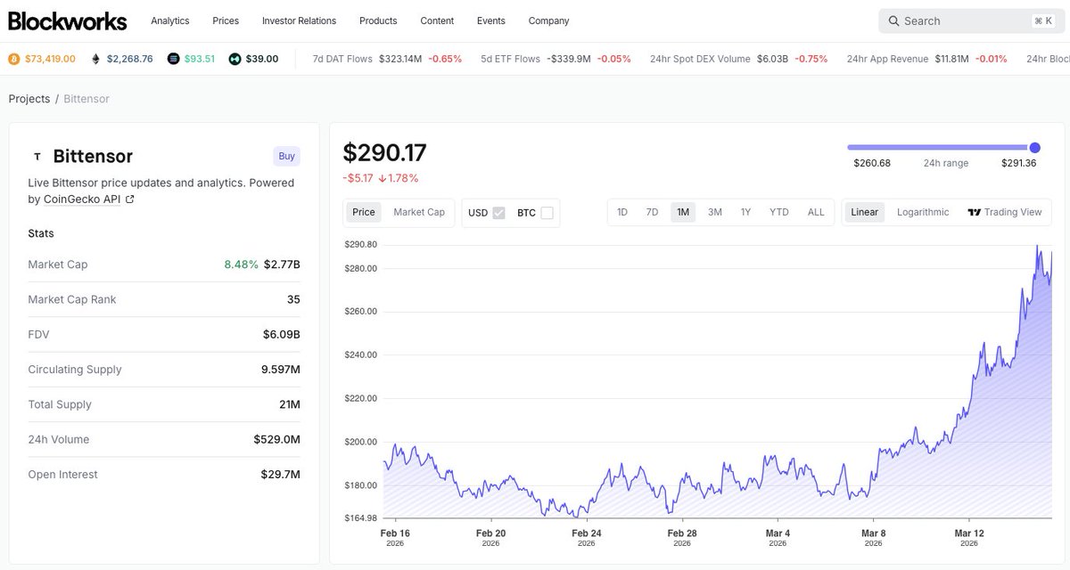
Task: Click the 5d ETF Flows label
Action: 510,59
